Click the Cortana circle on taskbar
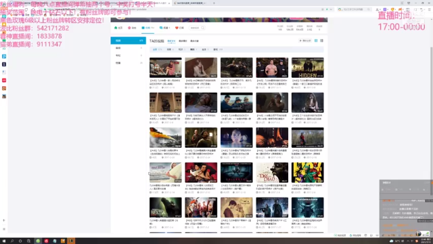The width and height of the screenshot is (433, 244). click(20, 241)
